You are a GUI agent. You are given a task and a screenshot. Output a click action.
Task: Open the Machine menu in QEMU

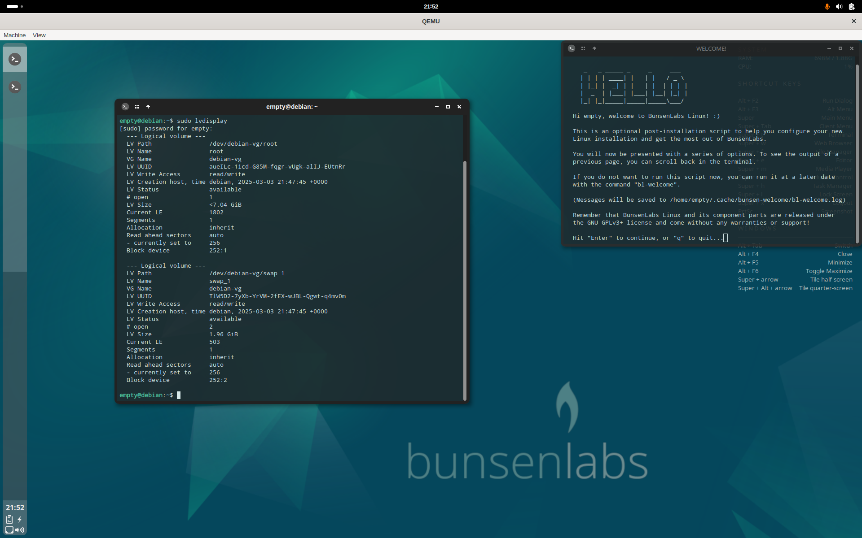coord(14,35)
